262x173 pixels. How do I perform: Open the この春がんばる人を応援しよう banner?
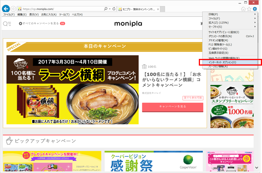(x=230, y=161)
